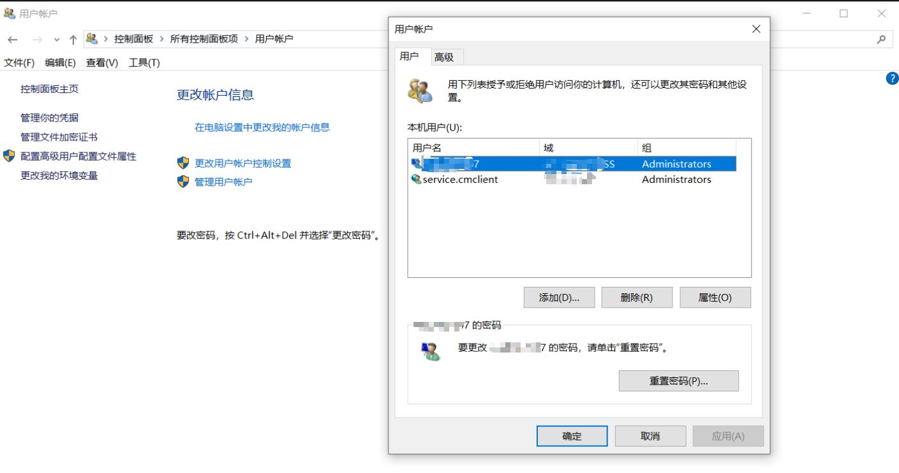Expand the chevron after 控制面板 in breadcrumb

161,39
